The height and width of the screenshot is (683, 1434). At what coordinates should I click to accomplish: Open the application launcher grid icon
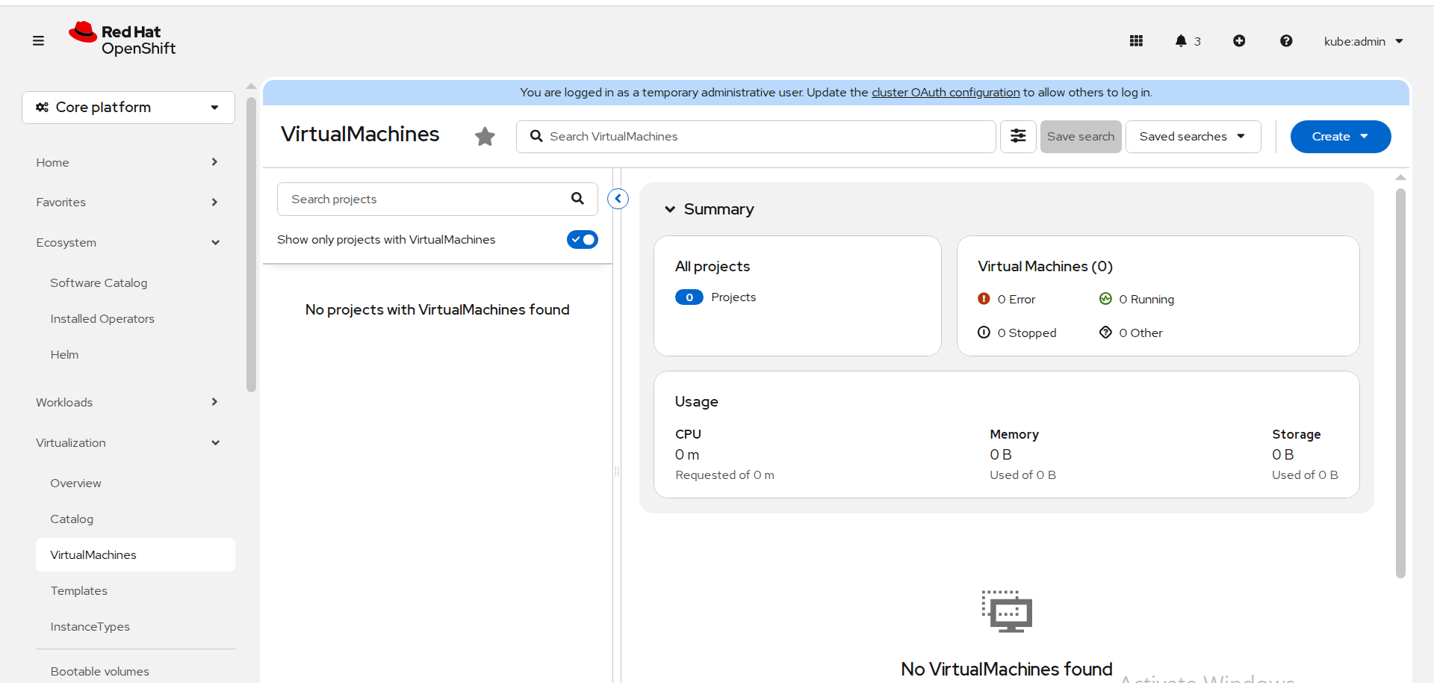point(1136,41)
